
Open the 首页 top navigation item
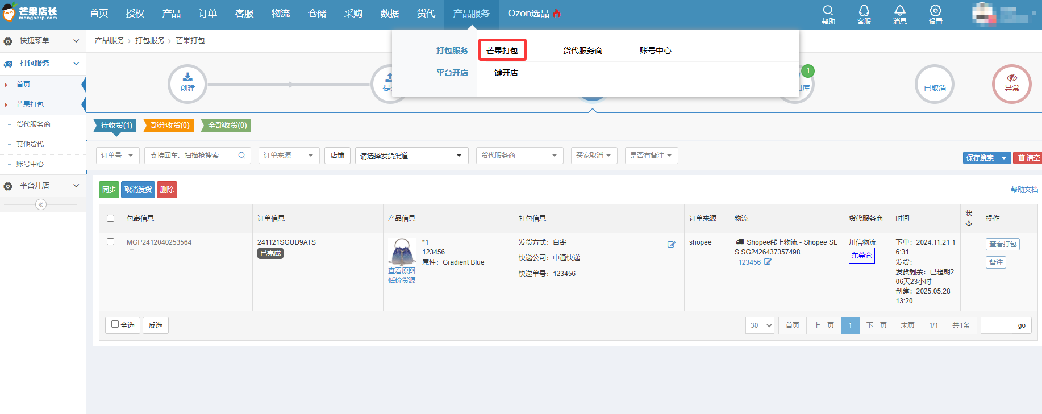(x=99, y=14)
